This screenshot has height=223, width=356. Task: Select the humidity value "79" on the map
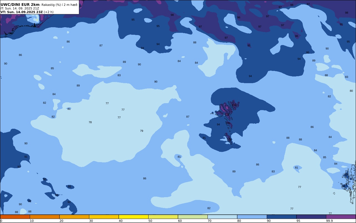(x=142, y=131)
